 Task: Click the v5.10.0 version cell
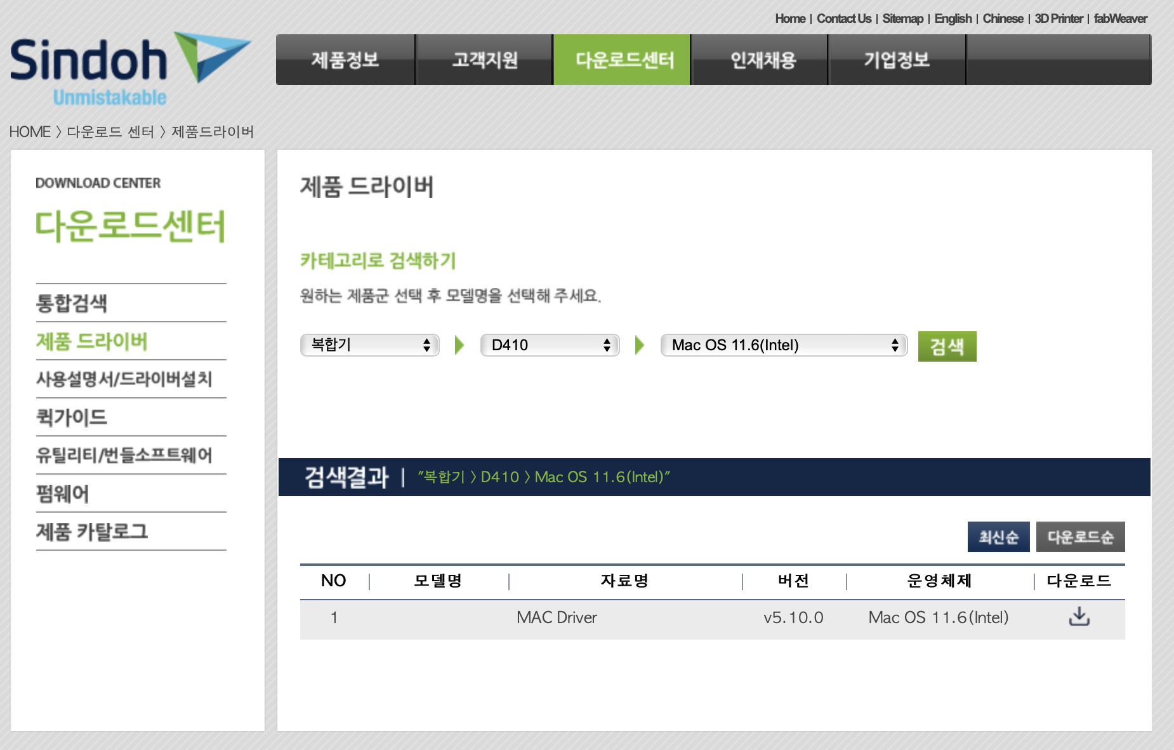tap(793, 617)
